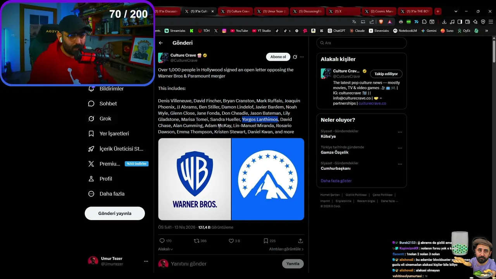Open YT Studio bookmark
496x279 pixels.
tap(261, 31)
